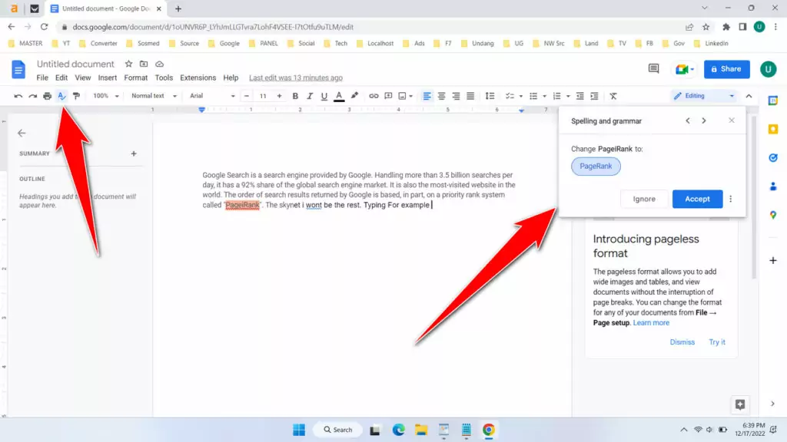Screen dimensions: 787x442
Task: Toggle bold formatting
Action: 295,96
